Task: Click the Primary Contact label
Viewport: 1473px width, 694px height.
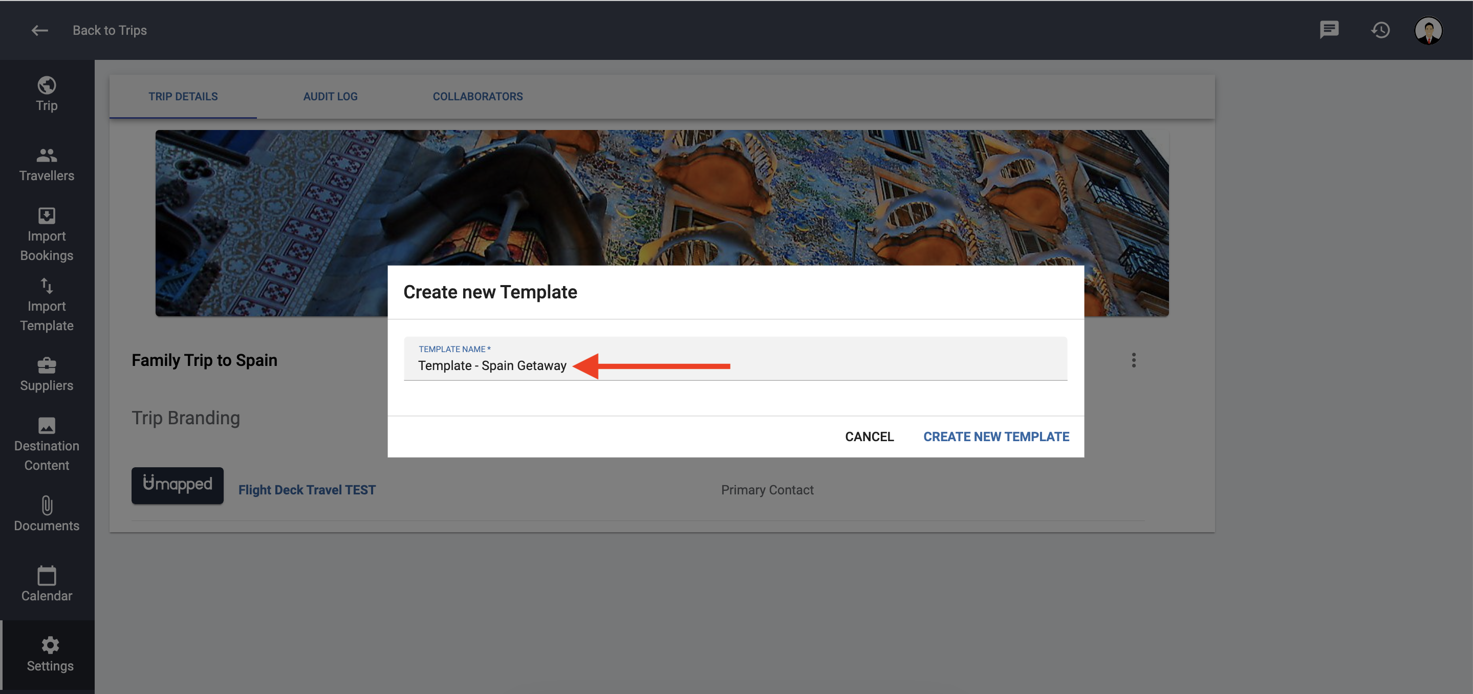Action: [767, 490]
